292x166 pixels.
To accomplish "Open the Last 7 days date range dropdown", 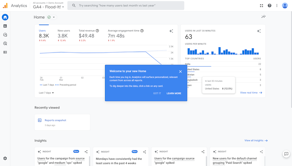I will pyautogui.click(x=46, y=93).
